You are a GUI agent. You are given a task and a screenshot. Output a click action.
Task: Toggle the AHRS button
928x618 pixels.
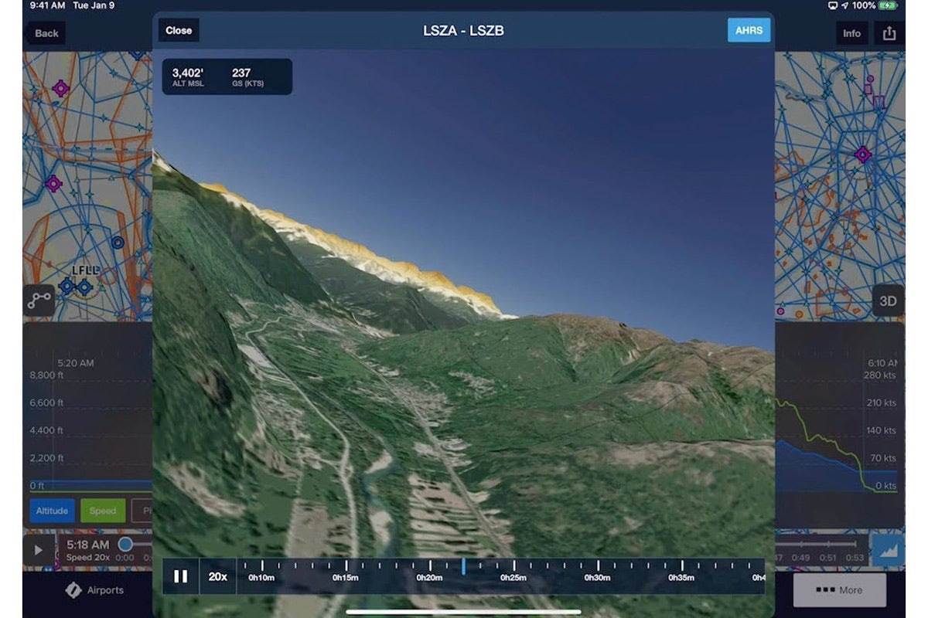pos(749,30)
